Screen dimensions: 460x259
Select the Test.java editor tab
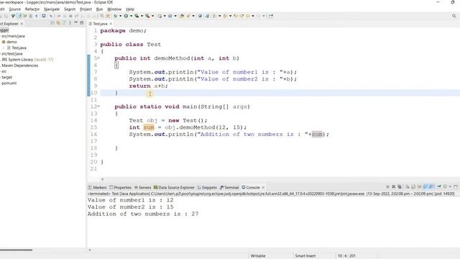(100, 24)
